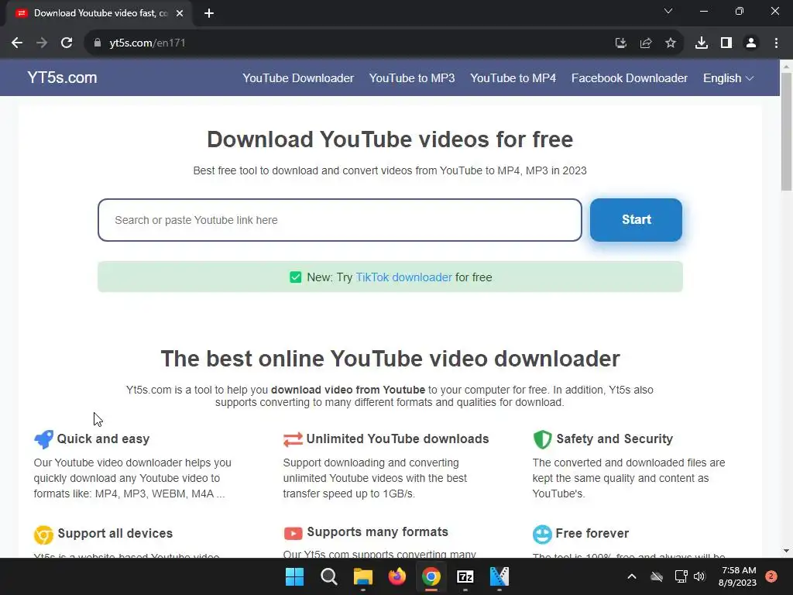Toggle the Chrome side panel
The height and width of the screenshot is (595, 793).
click(726, 43)
